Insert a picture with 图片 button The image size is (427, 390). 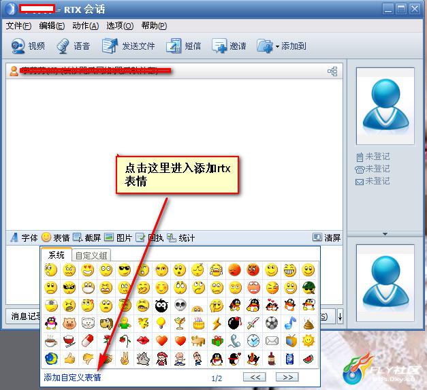(118, 238)
